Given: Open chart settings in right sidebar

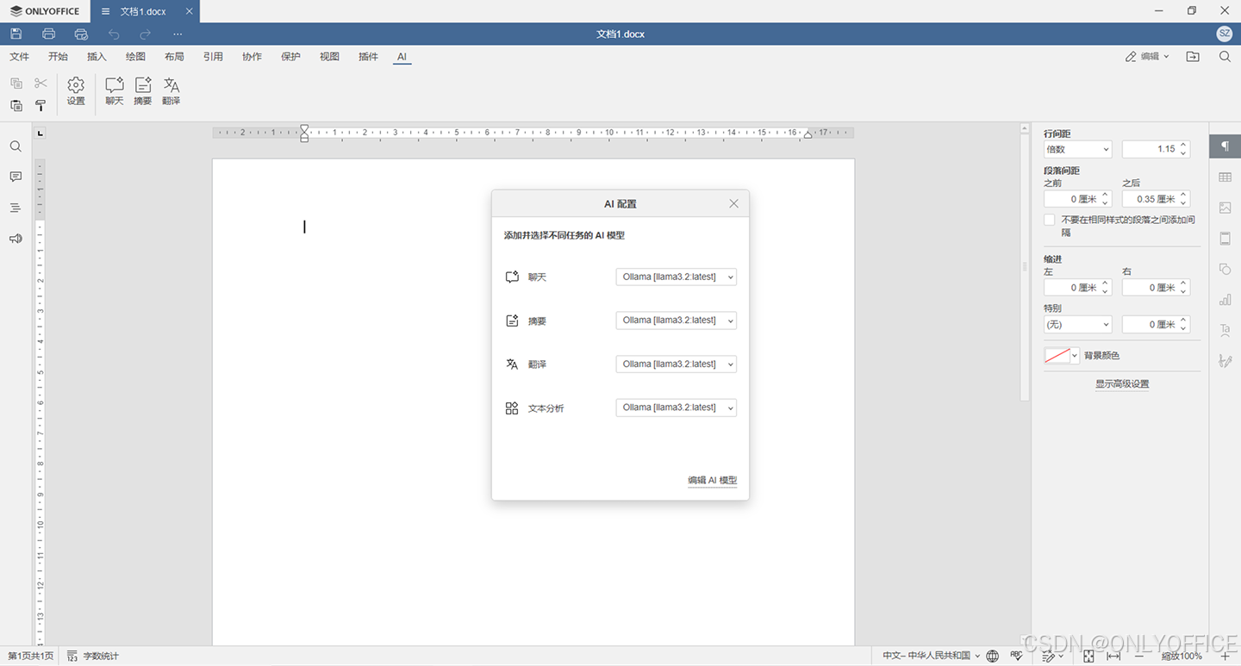Looking at the screenshot, I should click(1225, 300).
